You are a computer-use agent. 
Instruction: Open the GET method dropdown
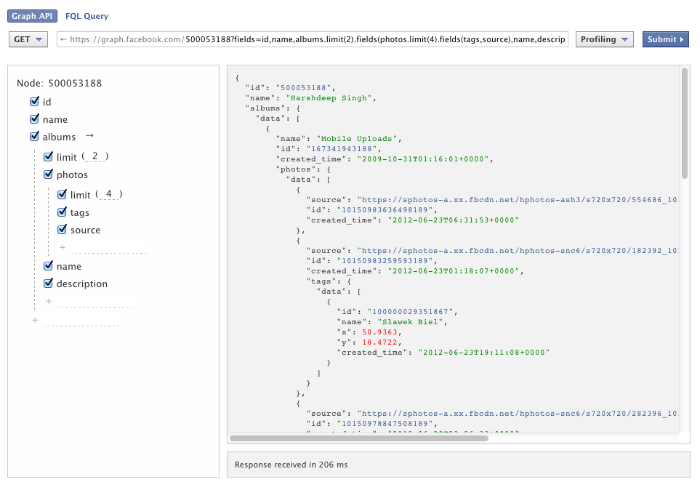pos(28,39)
